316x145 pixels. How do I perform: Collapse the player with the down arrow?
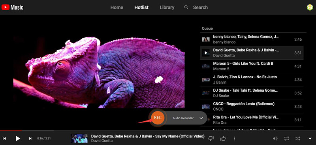tap(310, 138)
